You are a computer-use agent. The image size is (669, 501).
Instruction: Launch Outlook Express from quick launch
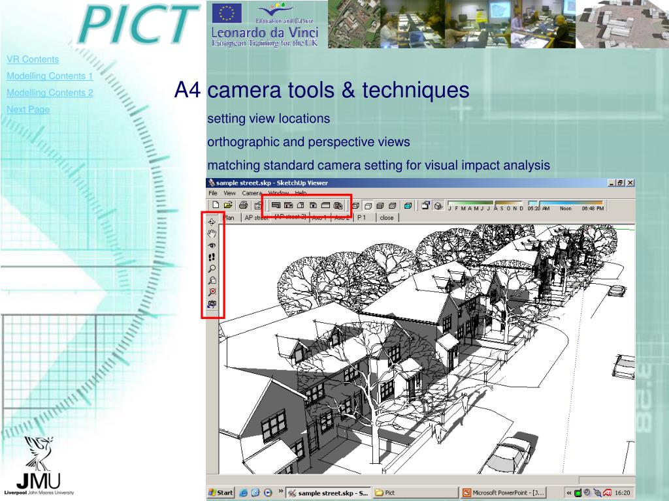click(x=255, y=493)
